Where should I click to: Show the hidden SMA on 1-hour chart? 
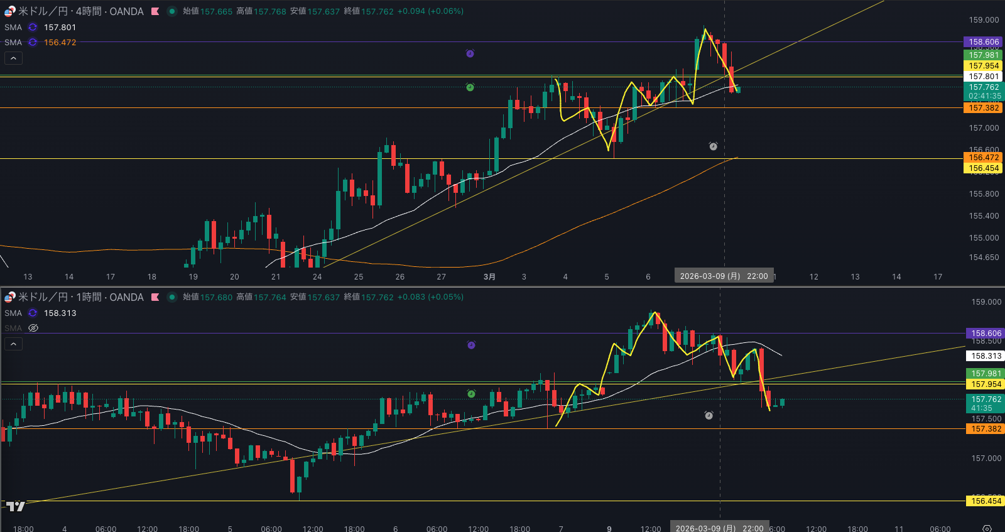tap(33, 328)
